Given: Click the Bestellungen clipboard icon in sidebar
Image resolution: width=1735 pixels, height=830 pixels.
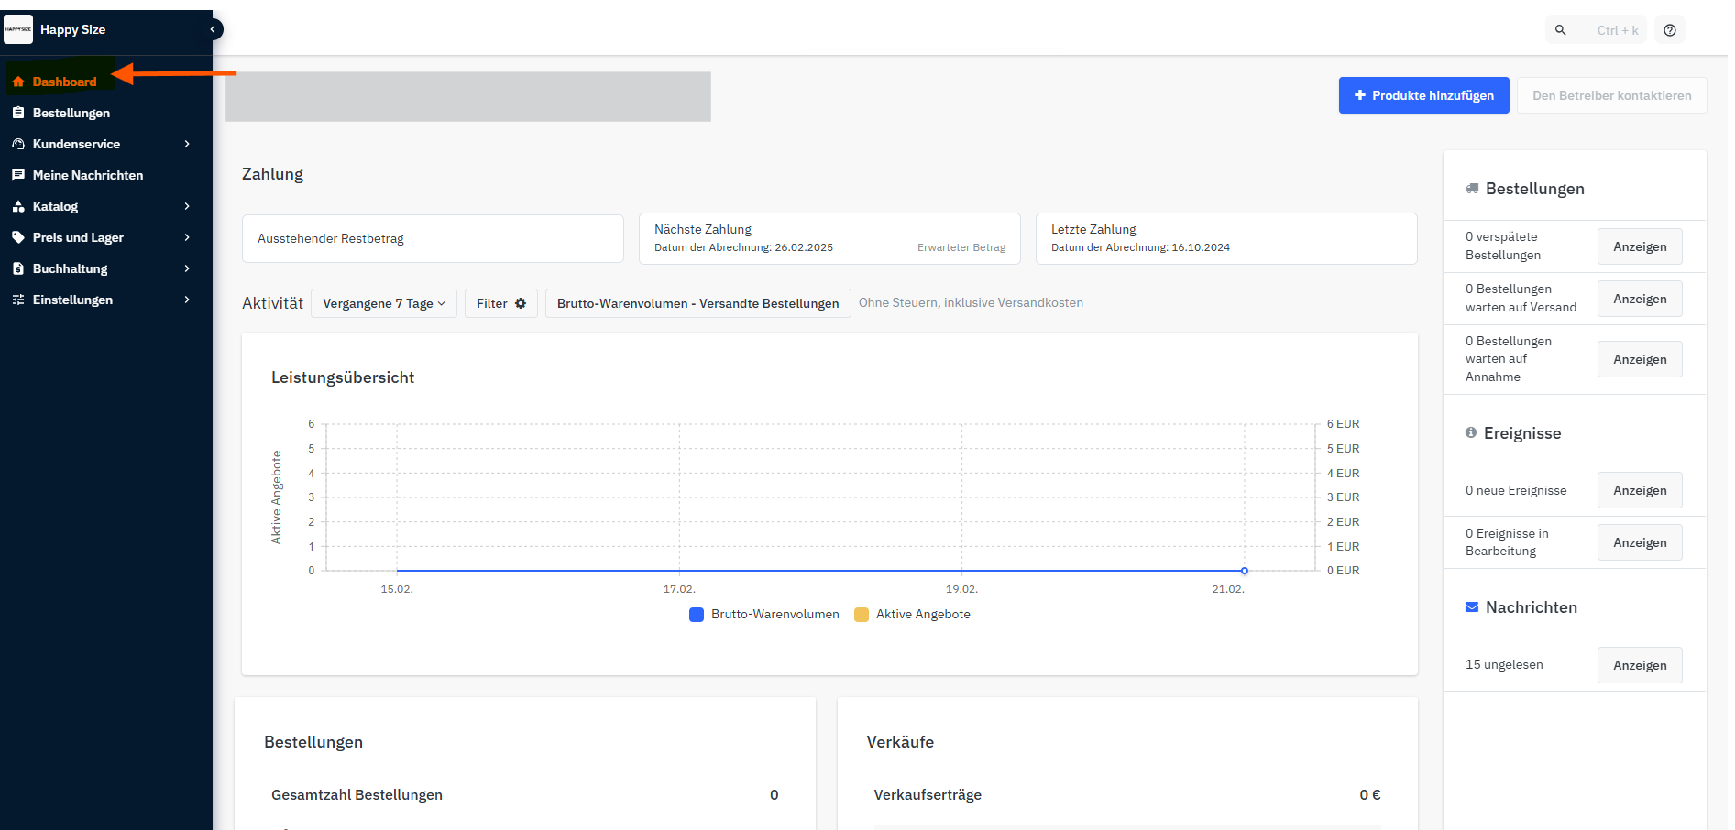Looking at the screenshot, I should click(18, 113).
